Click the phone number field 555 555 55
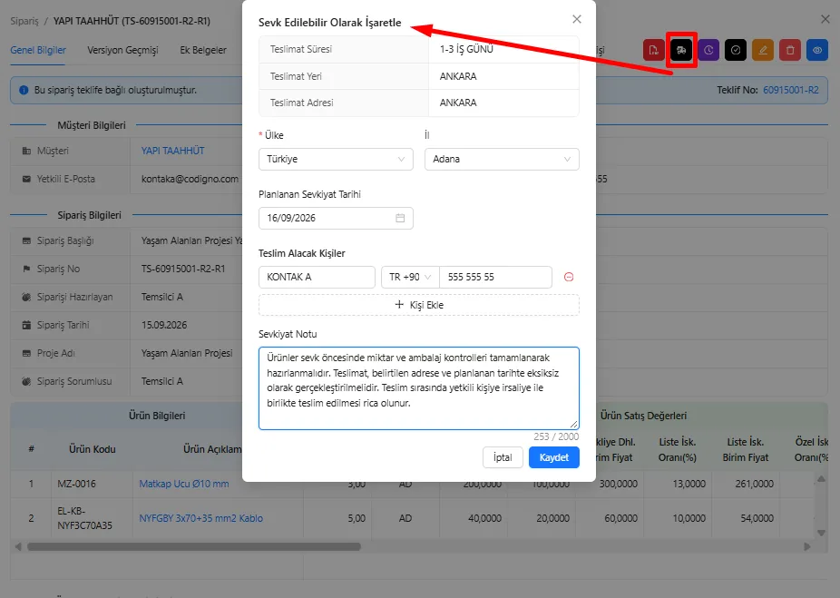 pyautogui.click(x=495, y=277)
